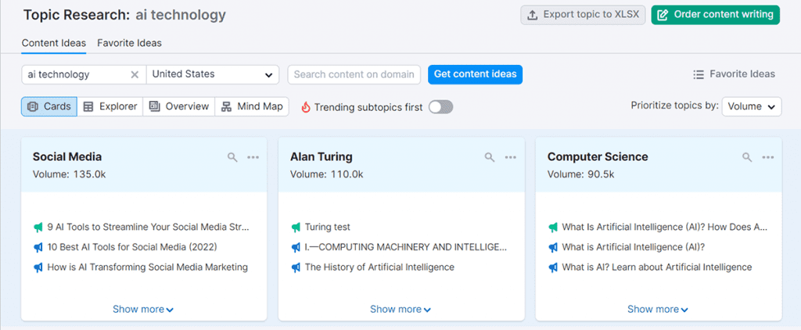This screenshot has height=330, width=801.
Task: Open three-dot menu on Social Media card
Action: point(253,157)
